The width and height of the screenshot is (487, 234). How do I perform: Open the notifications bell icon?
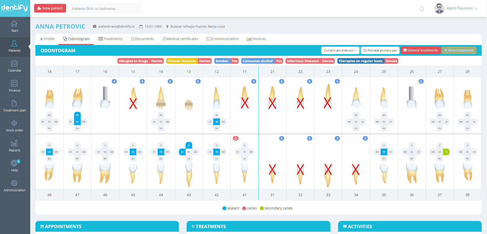click(x=422, y=8)
